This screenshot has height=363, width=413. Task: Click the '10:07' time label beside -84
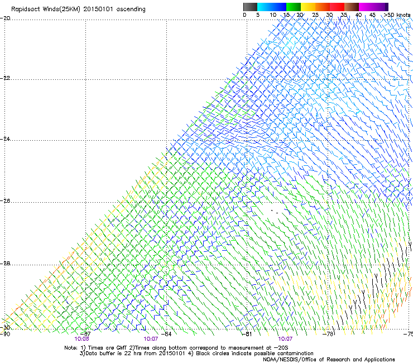151,339
